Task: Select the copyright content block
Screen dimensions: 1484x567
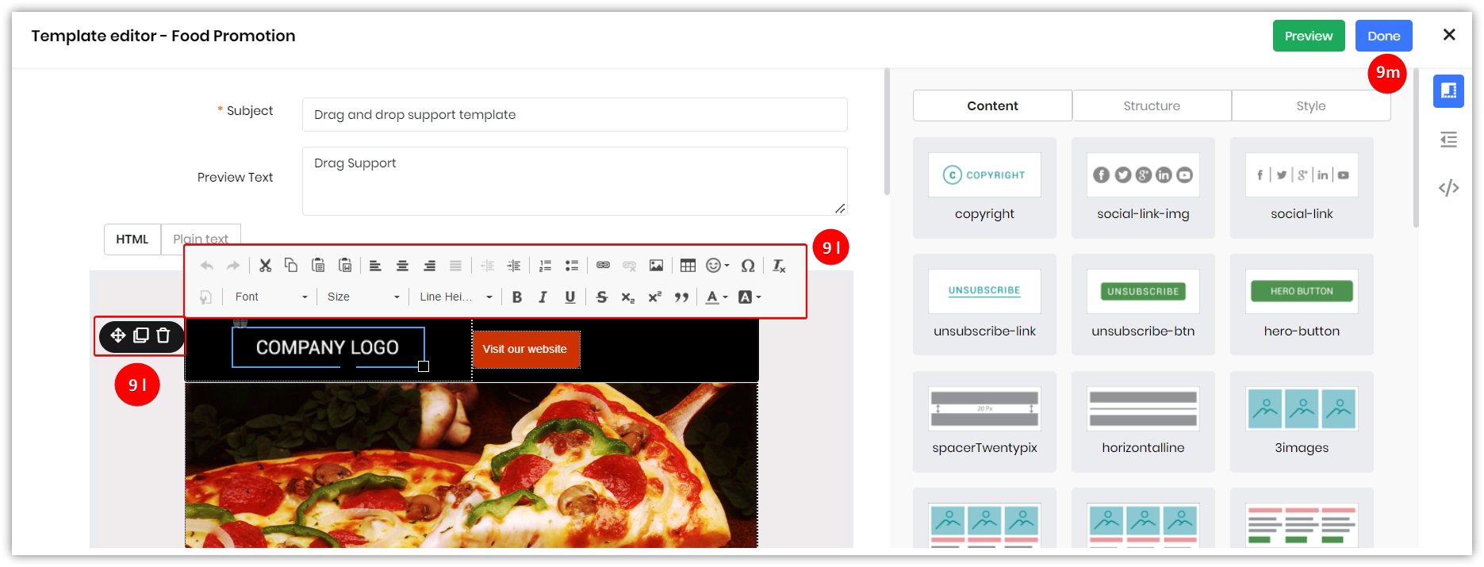Action: [984, 188]
